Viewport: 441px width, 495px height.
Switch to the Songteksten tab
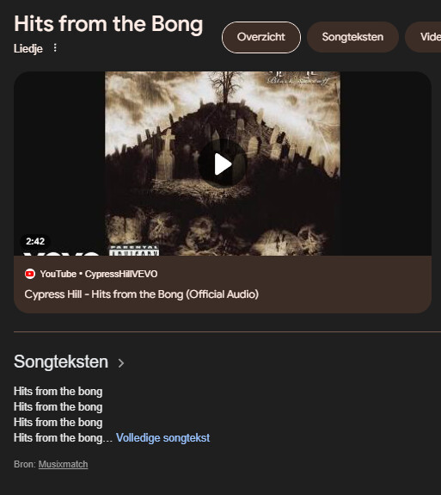352,37
